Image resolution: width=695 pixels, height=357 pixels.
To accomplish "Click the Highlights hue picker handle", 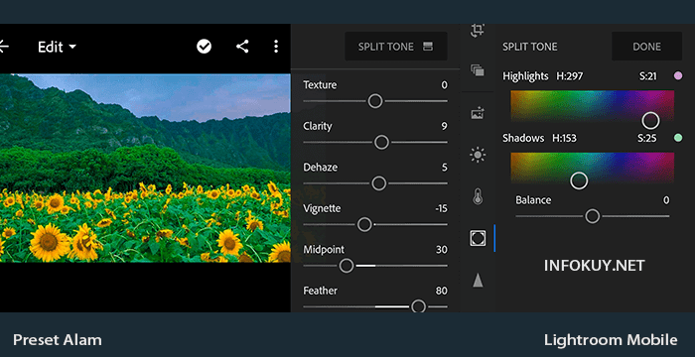I will coord(650,120).
